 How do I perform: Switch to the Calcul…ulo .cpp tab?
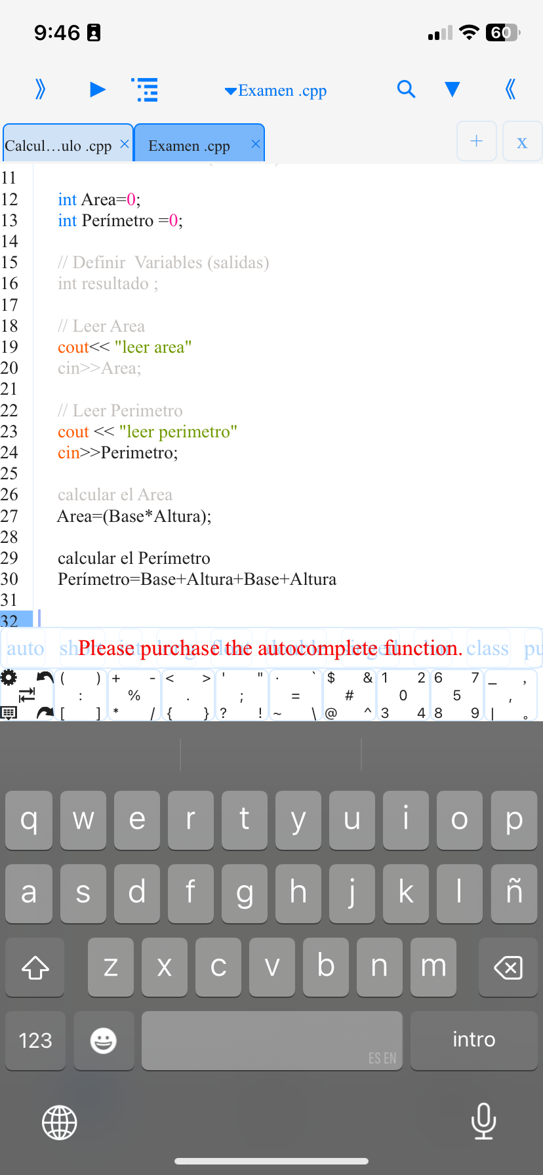(x=58, y=146)
